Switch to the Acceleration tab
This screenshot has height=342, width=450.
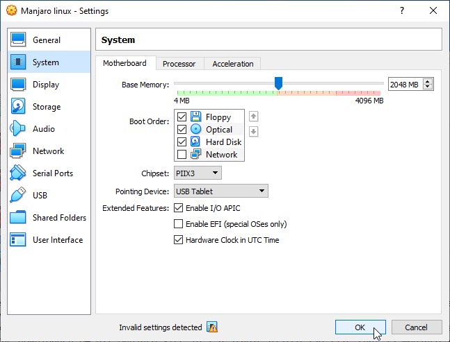point(233,64)
